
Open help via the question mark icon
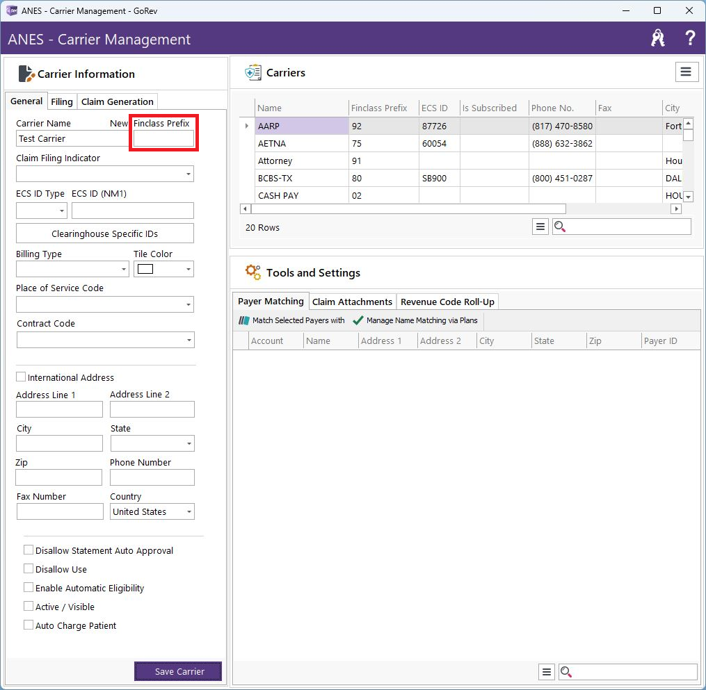[690, 38]
